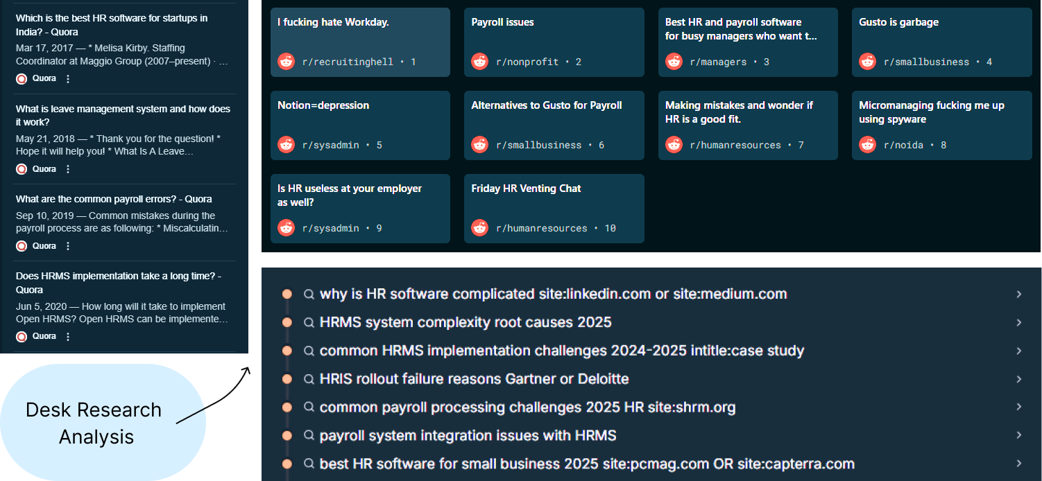Open 'Friday HR Venting Chat' post title
Screen dimensions: 1042x481
pos(526,189)
